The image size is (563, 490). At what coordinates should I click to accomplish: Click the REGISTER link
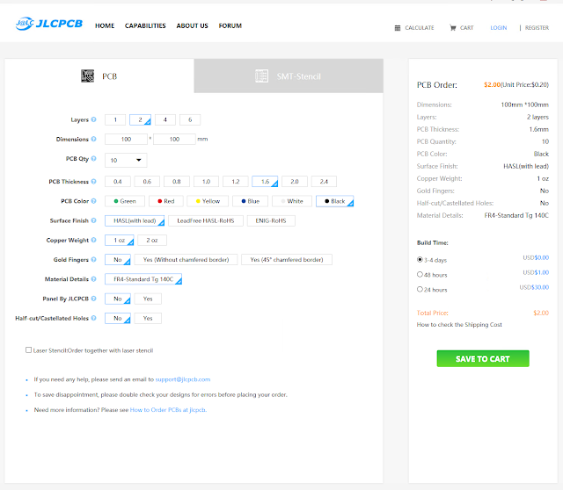coord(537,27)
